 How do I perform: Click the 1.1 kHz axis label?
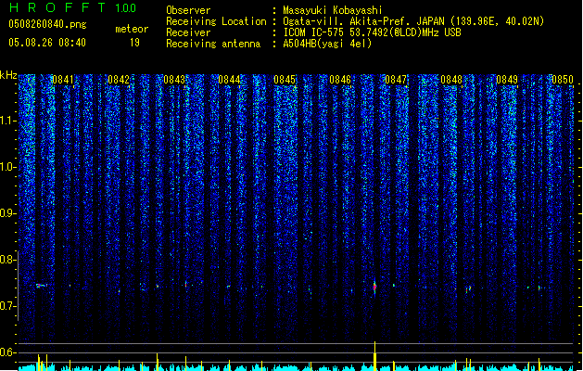[7, 121]
